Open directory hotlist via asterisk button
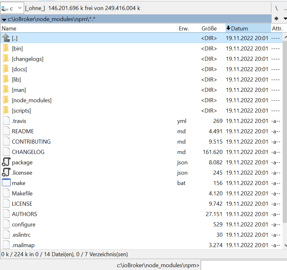Image resolution: width=287 pixels, height=270 pixels. point(276,19)
